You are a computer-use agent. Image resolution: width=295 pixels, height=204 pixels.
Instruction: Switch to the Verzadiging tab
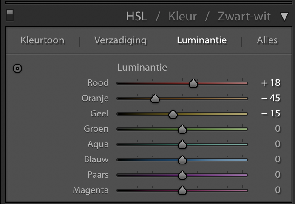click(x=120, y=41)
